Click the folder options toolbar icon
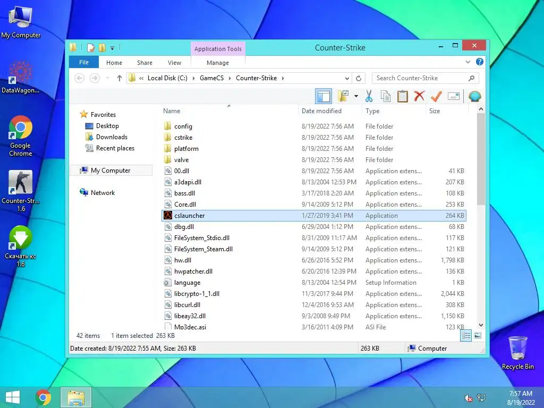 tap(343, 96)
